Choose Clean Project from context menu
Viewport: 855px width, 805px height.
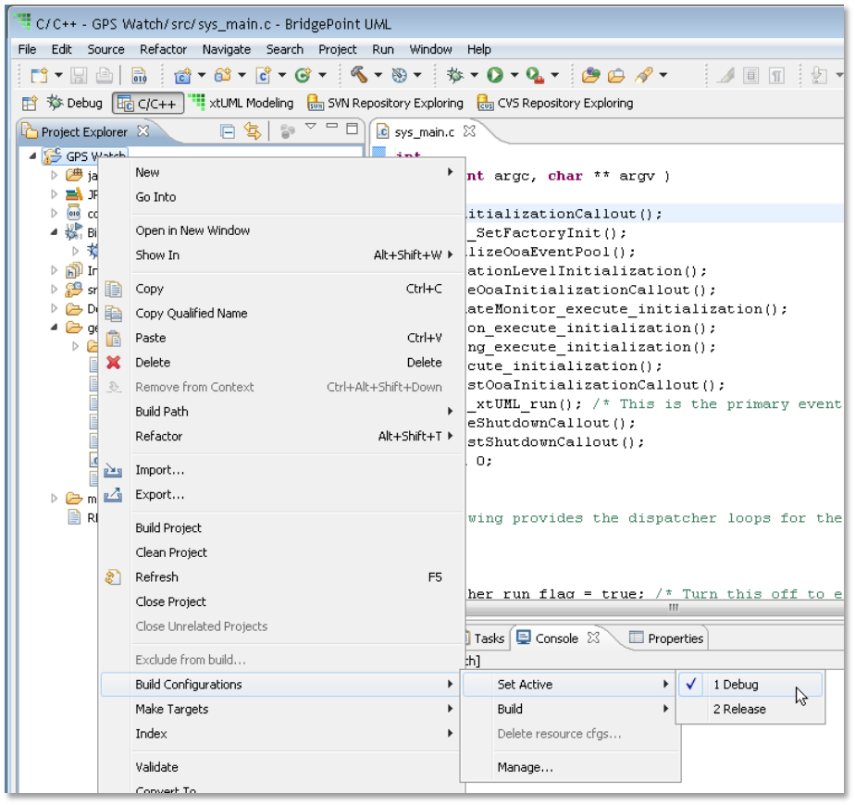tap(171, 552)
